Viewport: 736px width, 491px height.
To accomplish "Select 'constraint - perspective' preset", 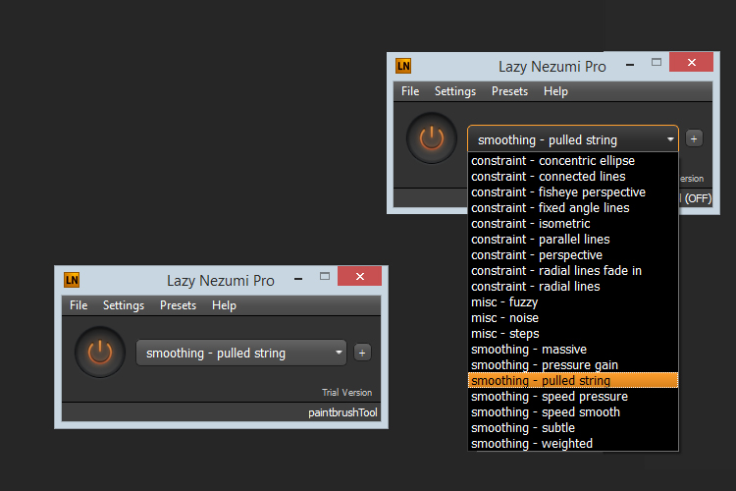I will click(x=573, y=255).
